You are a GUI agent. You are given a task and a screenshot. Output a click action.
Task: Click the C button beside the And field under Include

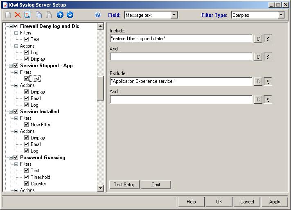[258, 57]
